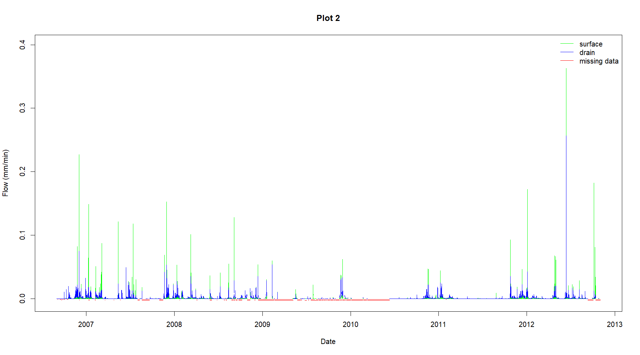The image size is (640, 355).
Task: Click the 0.2 y-axis tick label
Action: coord(22,172)
